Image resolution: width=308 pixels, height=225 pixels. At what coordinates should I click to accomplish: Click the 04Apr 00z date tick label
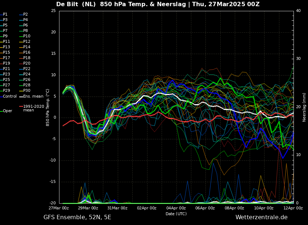[176, 208]
